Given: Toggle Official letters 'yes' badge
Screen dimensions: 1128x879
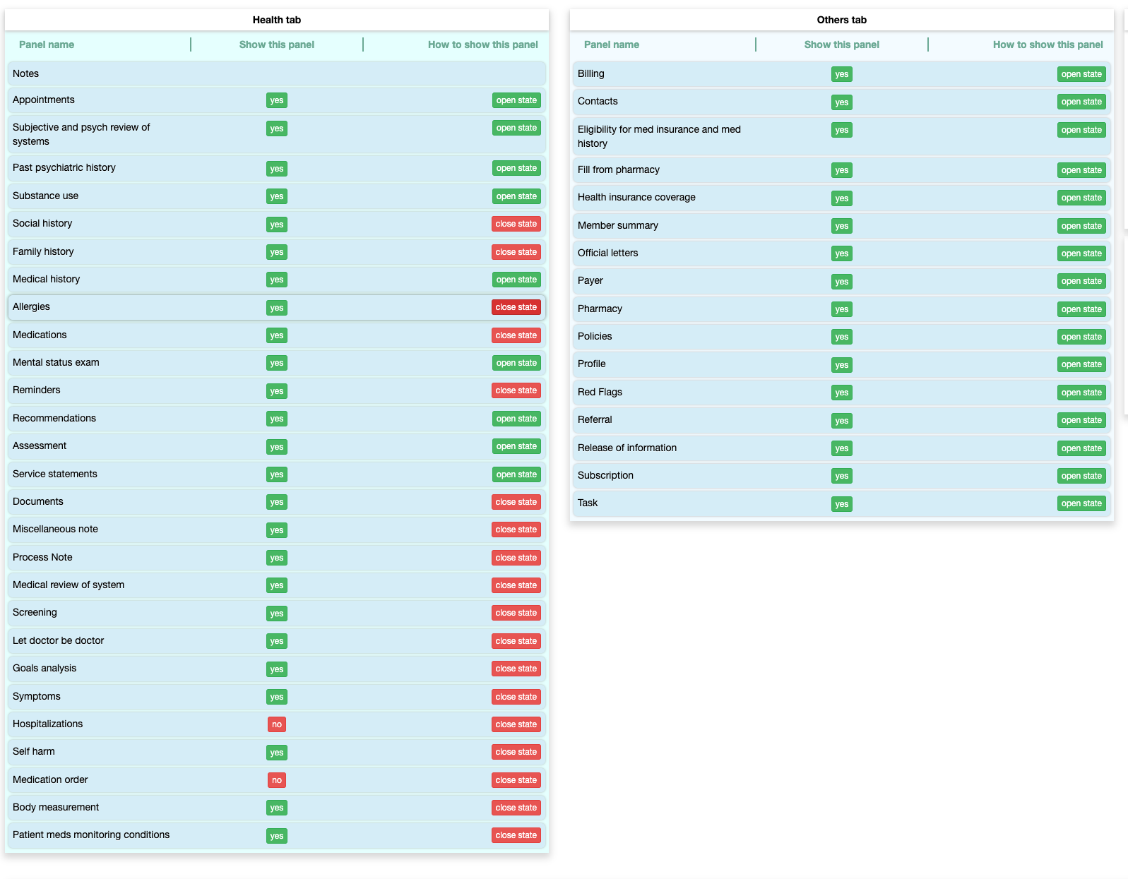Looking at the screenshot, I should (x=842, y=253).
